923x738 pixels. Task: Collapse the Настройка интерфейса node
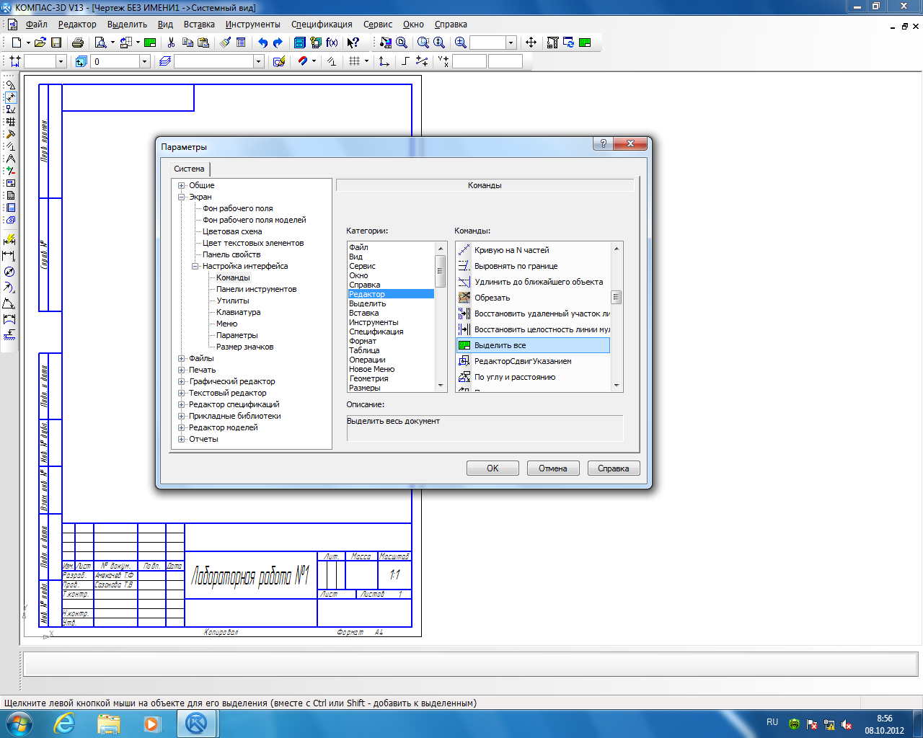(195, 266)
